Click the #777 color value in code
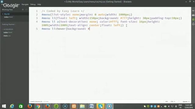Image resolution: width=195 pixels, height=109 pixels. 124,18
